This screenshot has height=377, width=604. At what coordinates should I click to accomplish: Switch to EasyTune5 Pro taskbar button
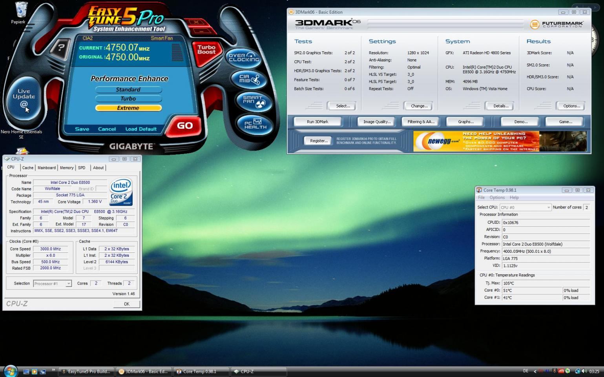86,372
